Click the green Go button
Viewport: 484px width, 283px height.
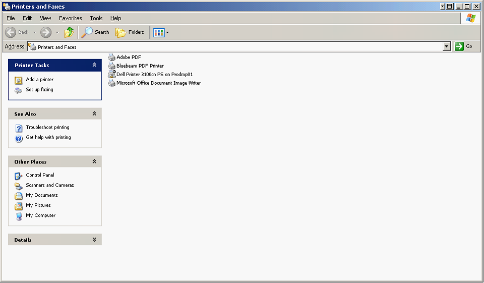pyautogui.click(x=463, y=46)
